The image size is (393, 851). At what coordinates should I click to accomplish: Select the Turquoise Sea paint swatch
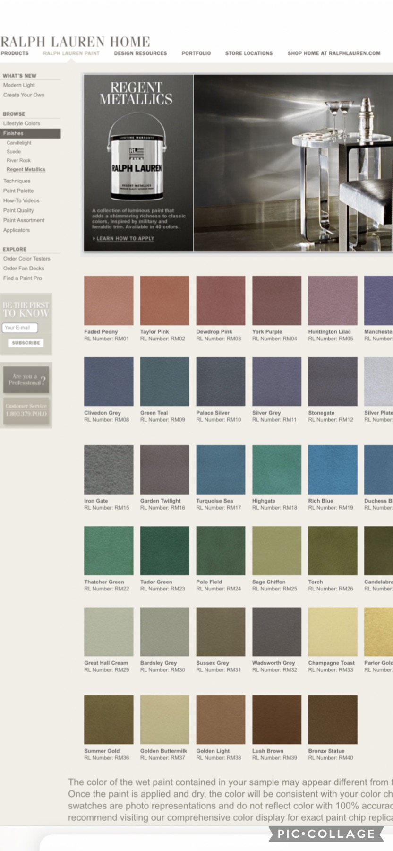(221, 469)
